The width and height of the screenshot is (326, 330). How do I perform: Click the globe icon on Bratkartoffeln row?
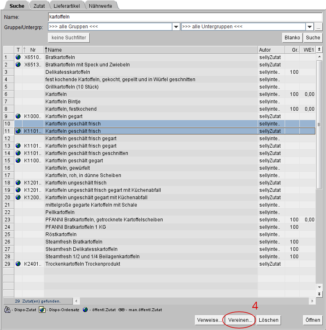[x=18, y=57]
